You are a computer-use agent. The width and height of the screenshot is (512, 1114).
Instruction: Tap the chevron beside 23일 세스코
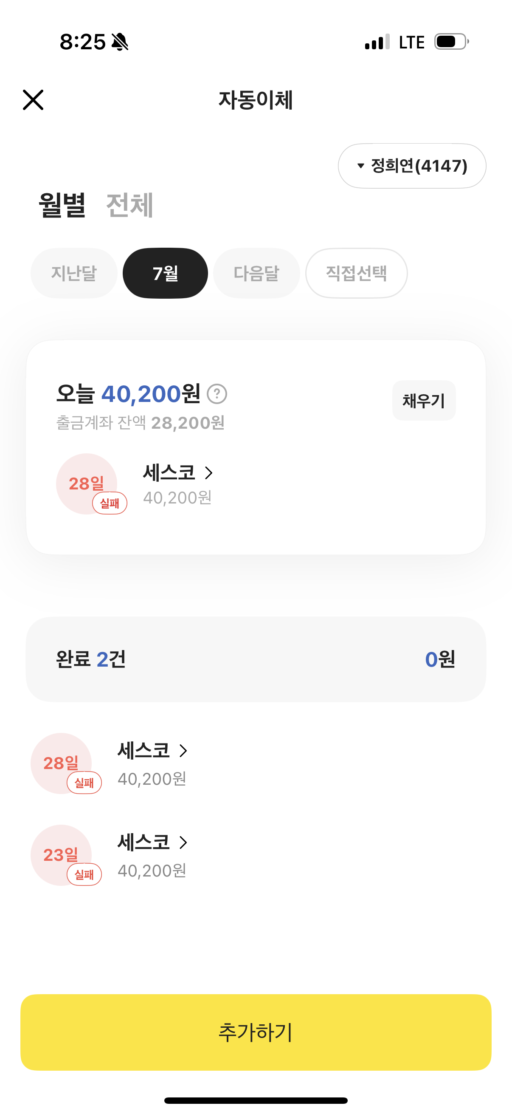(183, 843)
